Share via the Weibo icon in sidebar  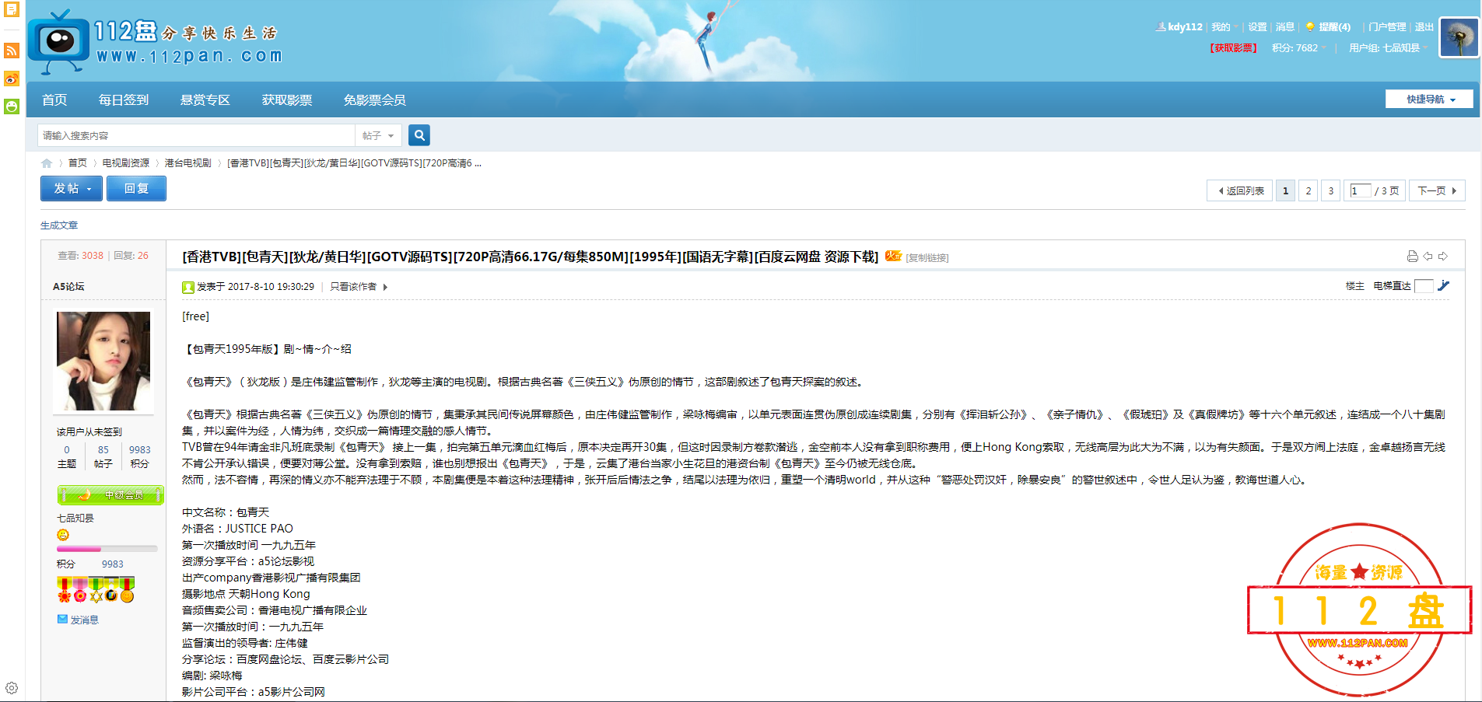click(x=12, y=79)
